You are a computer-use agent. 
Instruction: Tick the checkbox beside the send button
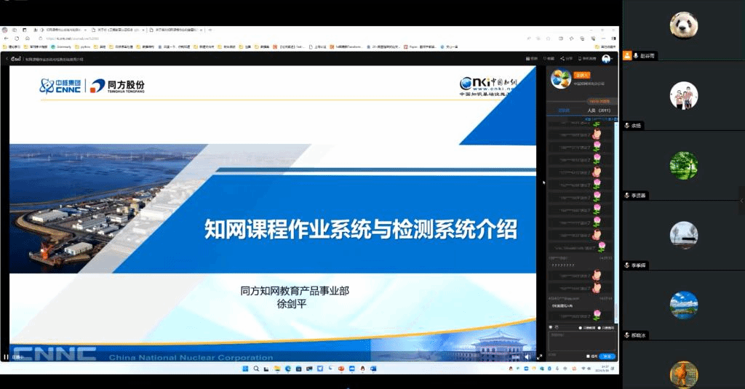[x=588, y=356]
